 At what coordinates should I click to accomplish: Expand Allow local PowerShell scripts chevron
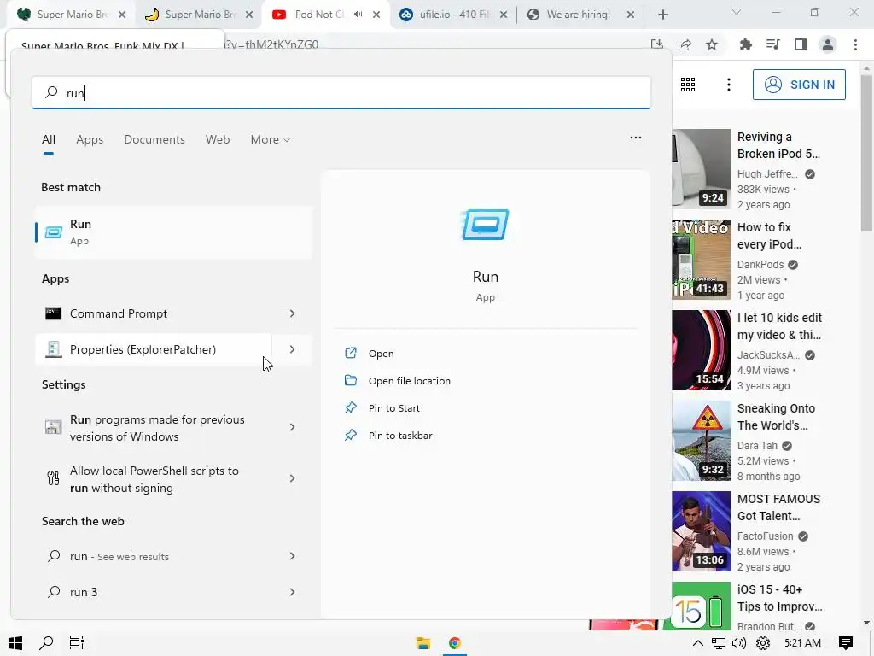(x=292, y=478)
